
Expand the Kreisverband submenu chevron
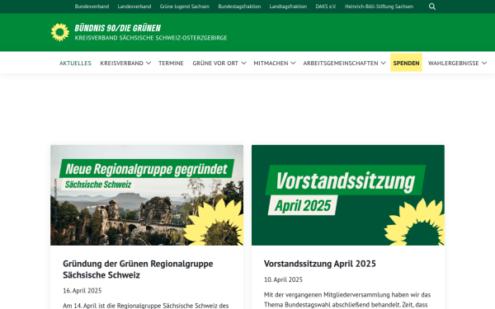(148, 63)
